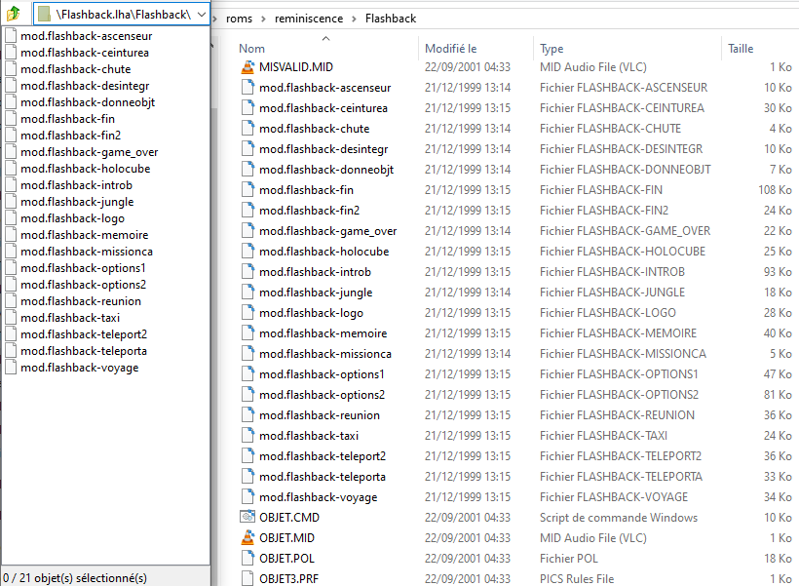Select mod.flashback-options1 file name in Explorer
This screenshot has width=799, height=586.
pyautogui.click(x=322, y=374)
